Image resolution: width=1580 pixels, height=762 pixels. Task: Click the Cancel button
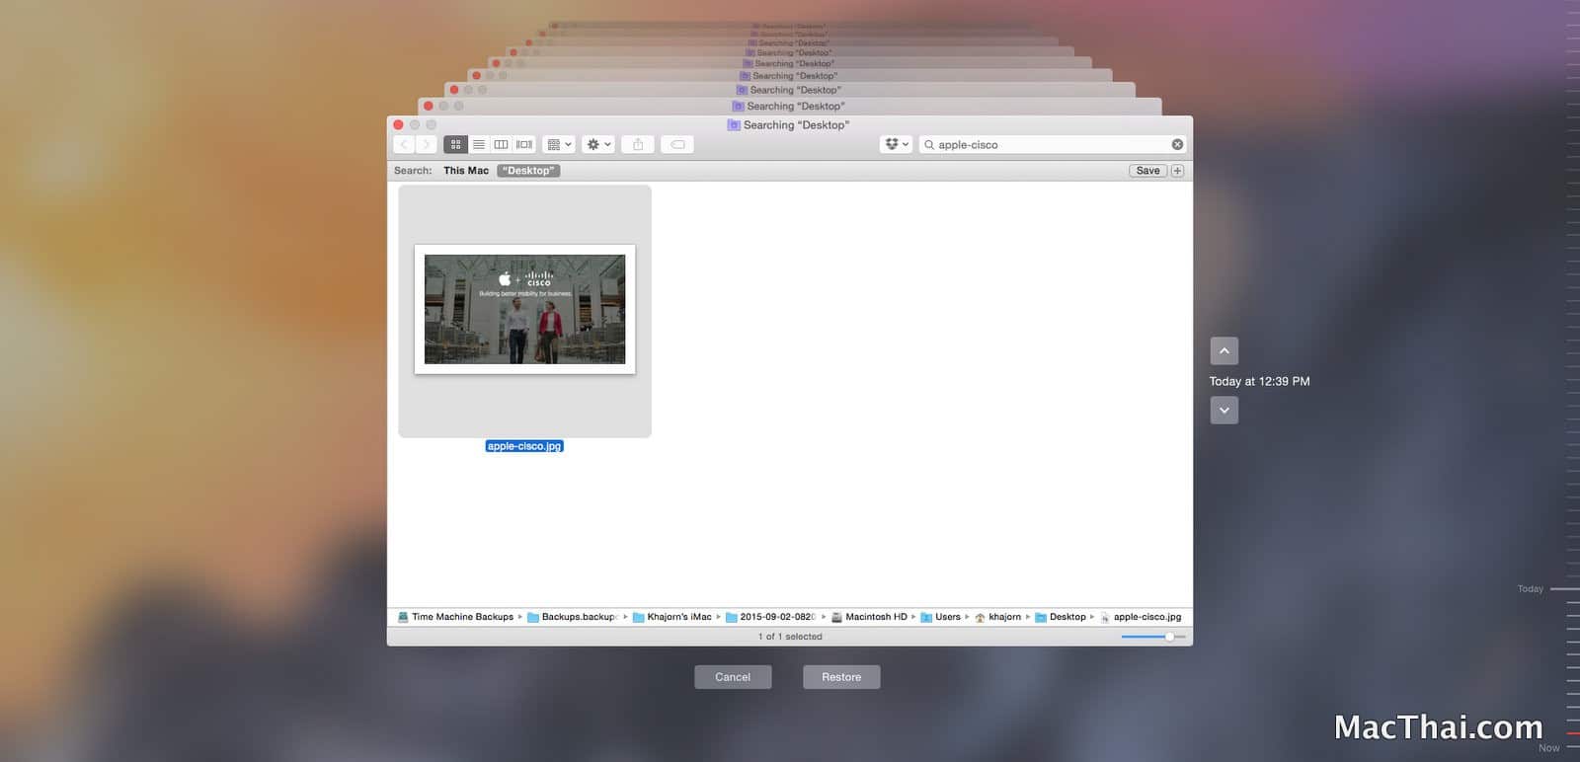[x=733, y=677]
